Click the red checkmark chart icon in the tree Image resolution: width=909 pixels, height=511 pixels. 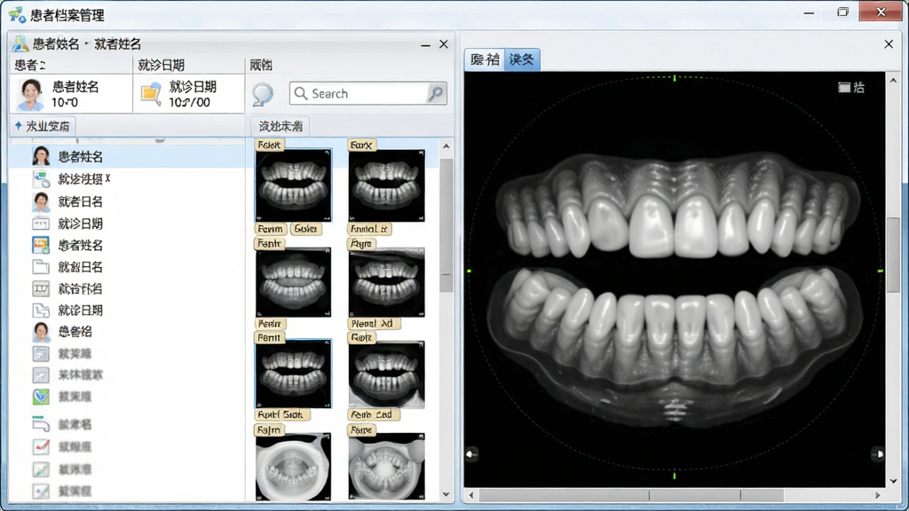41,447
